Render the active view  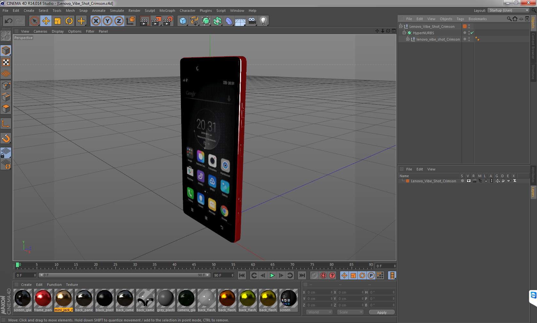click(x=144, y=21)
